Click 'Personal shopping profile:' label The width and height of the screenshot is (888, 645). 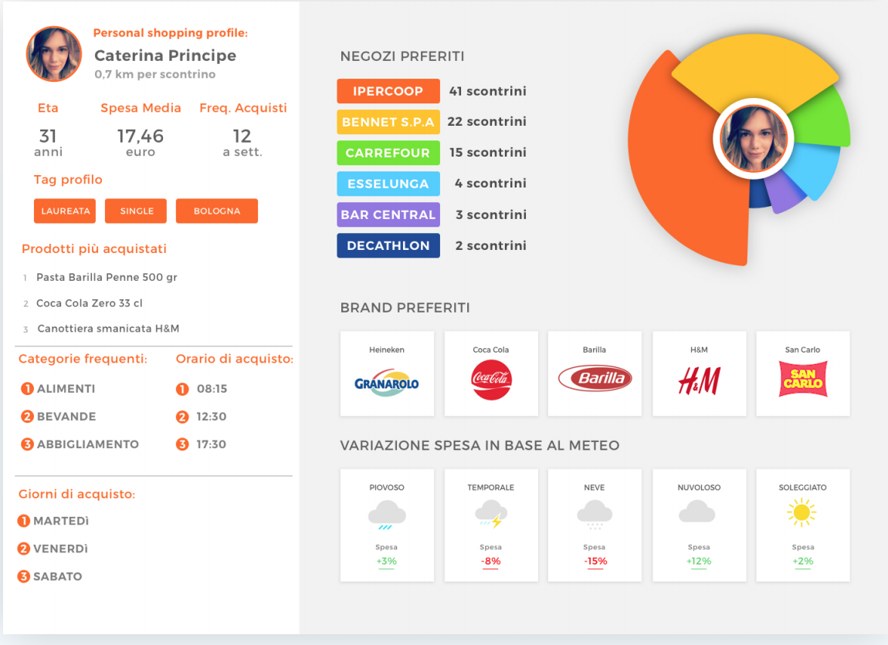[x=171, y=33]
